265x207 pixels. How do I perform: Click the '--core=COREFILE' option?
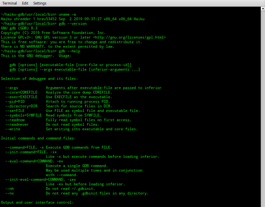(x=21, y=92)
